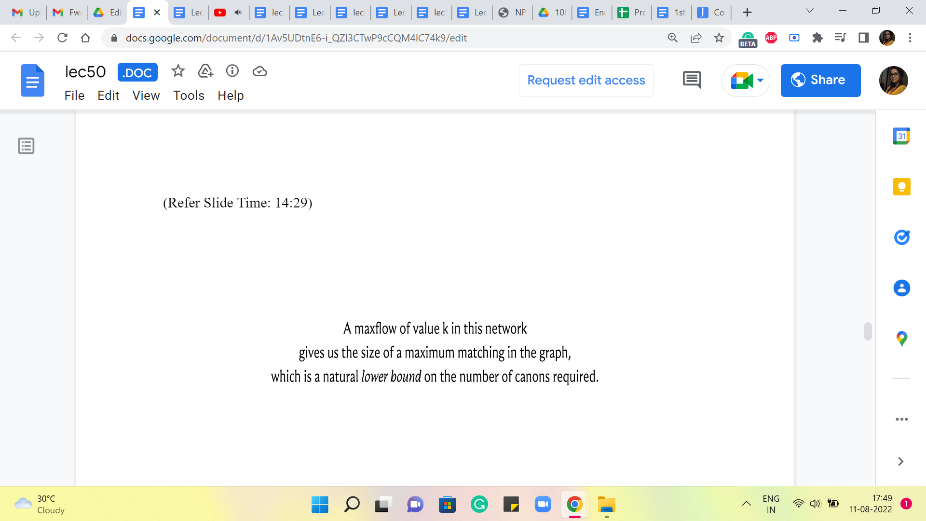
Task: Expand the tab search dropdown arrow
Action: tap(810, 11)
